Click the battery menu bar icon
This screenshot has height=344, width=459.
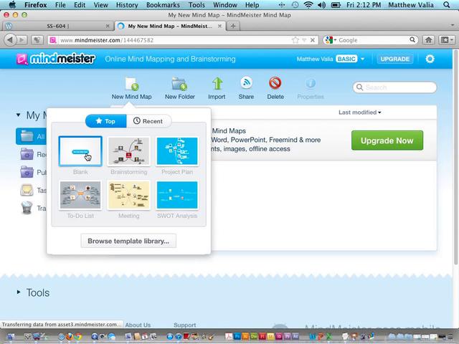coord(336,5)
